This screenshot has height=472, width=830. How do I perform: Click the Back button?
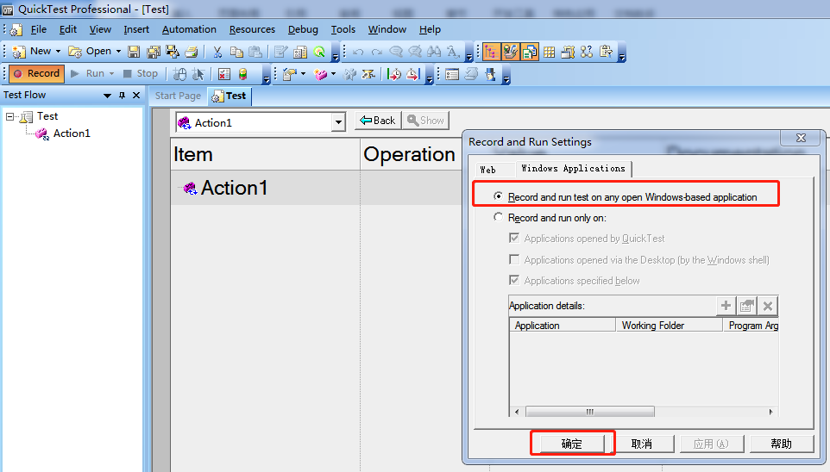click(378, 121)
